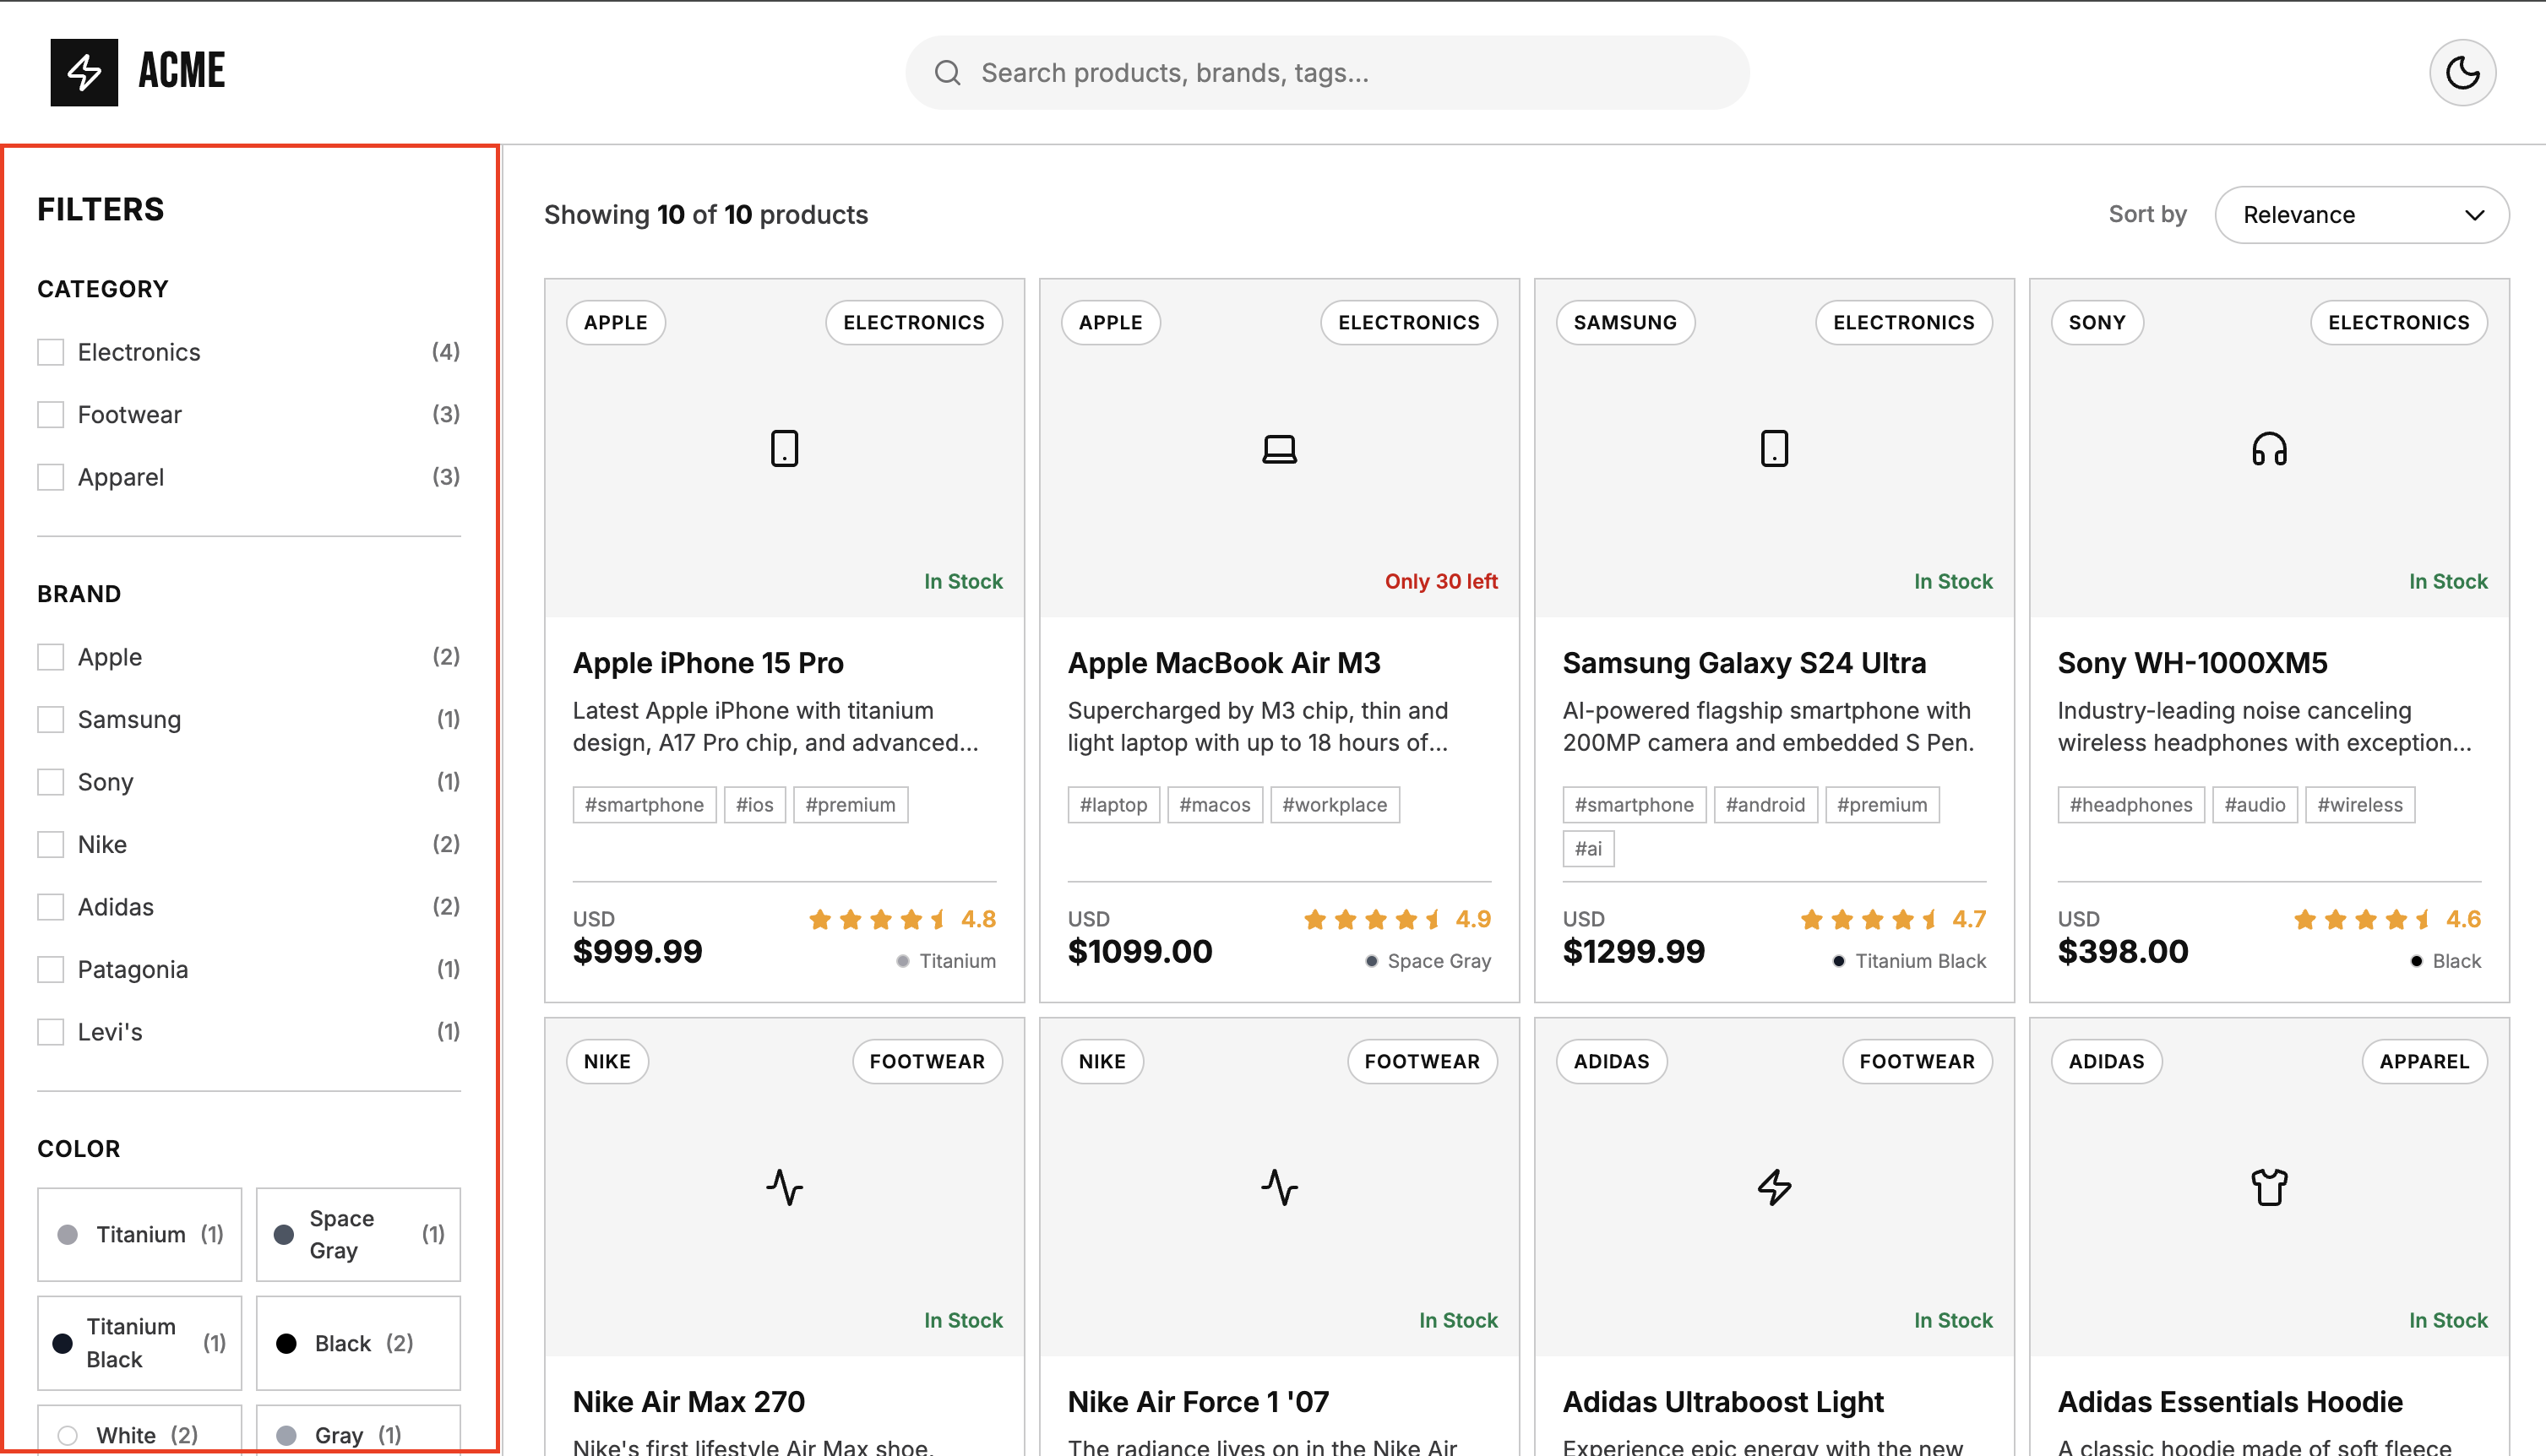Click the APPAREL category badge on Adidas hoodie

coord(2424,1062)
